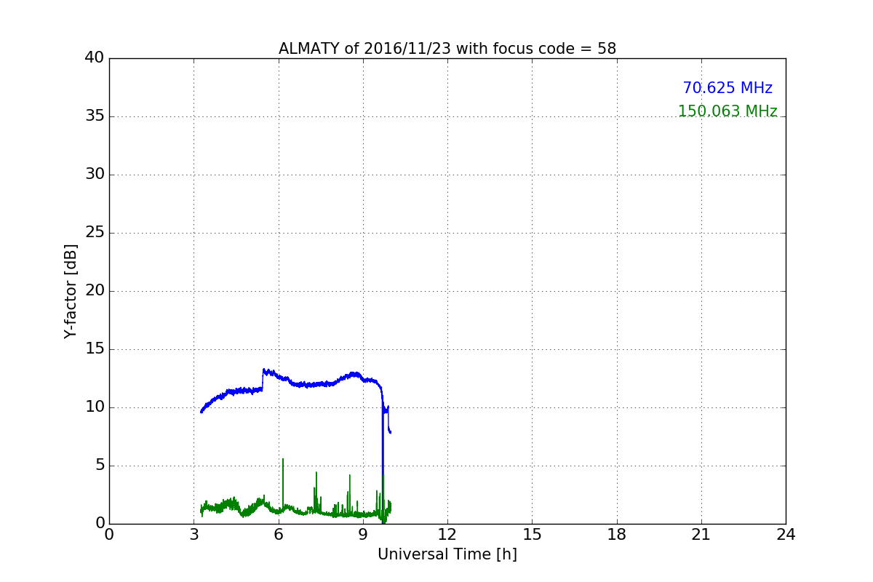
Task: Click x-axis tick label 6
Action: [279, 535]
